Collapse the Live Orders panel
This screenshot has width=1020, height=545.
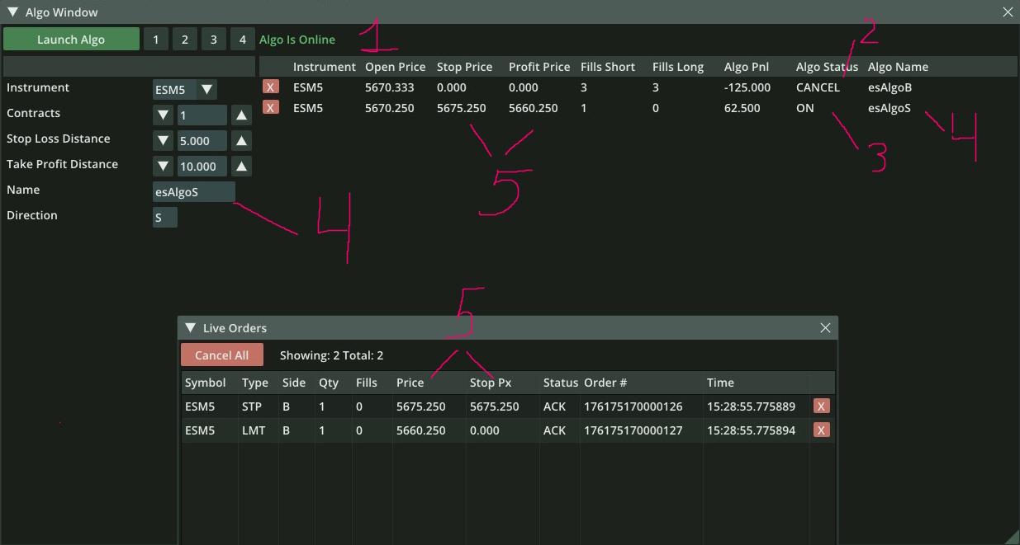[x=191, y=327]
